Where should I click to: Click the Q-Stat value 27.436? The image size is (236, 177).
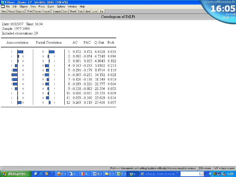[x=100, y=102]
